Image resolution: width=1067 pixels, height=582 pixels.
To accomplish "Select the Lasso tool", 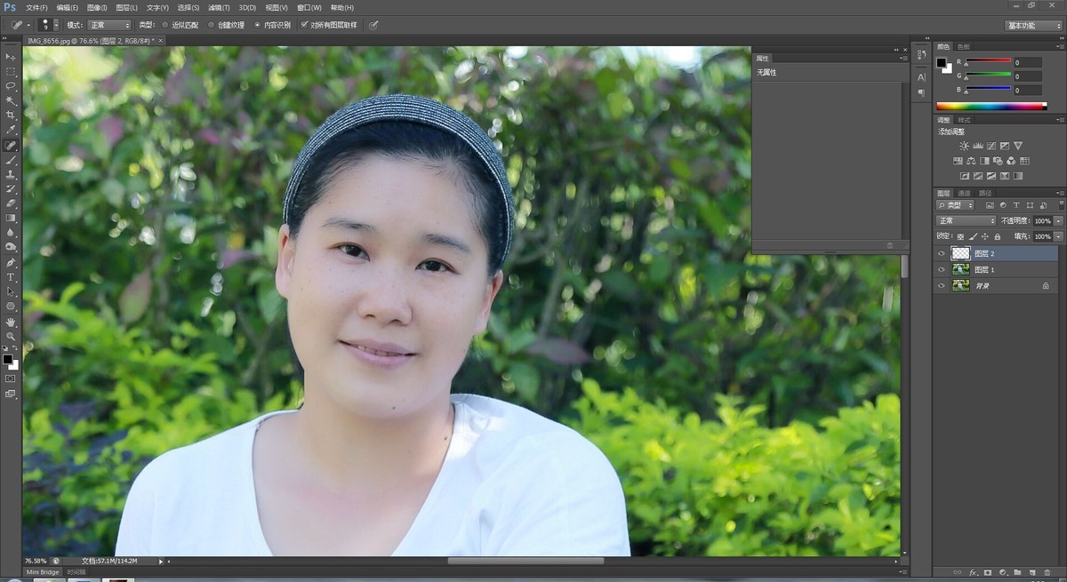I will coord(12,85).
